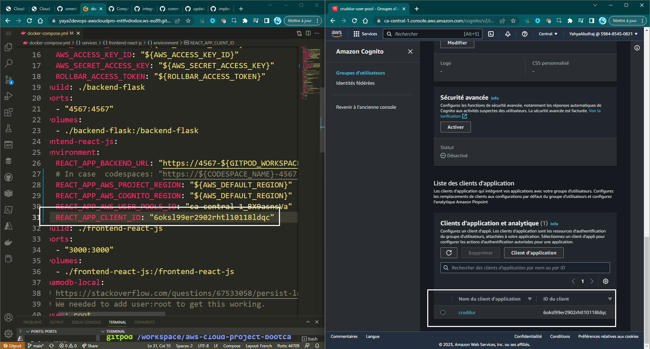Reload the AWS Cognito browser page
650x349 pixels.
[354, 21]
